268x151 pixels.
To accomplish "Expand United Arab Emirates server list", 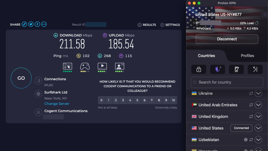I will (x=258, y=105).
